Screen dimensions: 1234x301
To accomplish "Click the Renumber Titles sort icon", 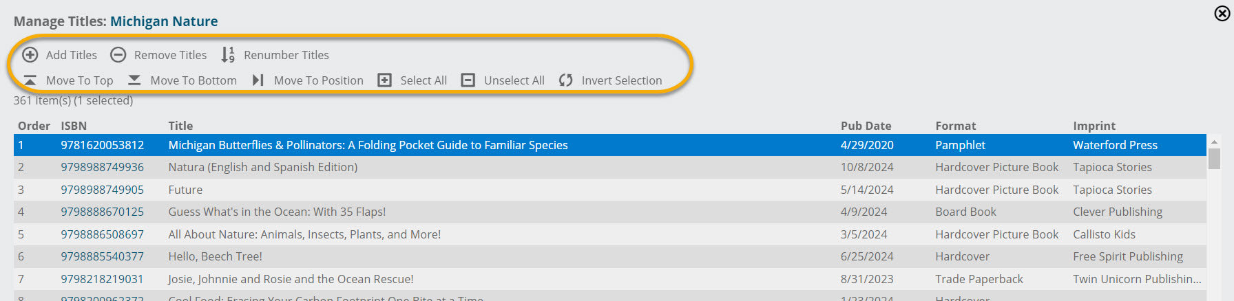I will [228, 54].
